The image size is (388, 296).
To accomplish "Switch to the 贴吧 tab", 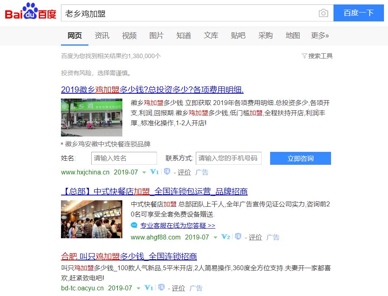I will coord(238,36).
